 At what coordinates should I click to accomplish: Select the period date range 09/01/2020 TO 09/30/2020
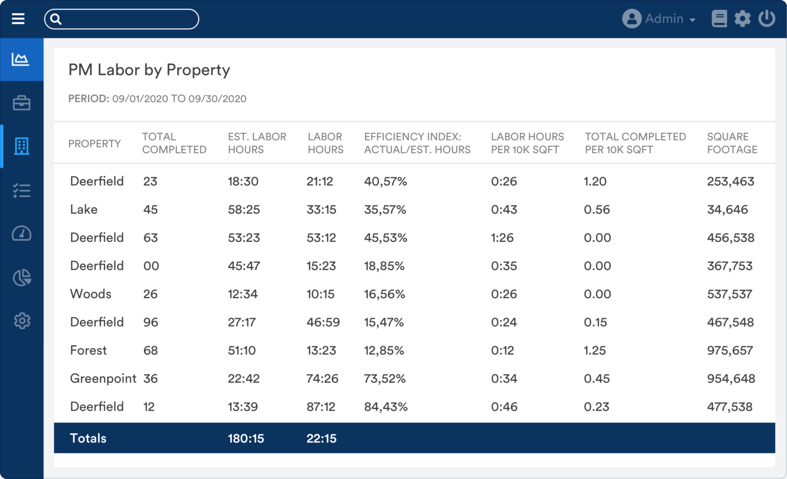click(157, 99)
